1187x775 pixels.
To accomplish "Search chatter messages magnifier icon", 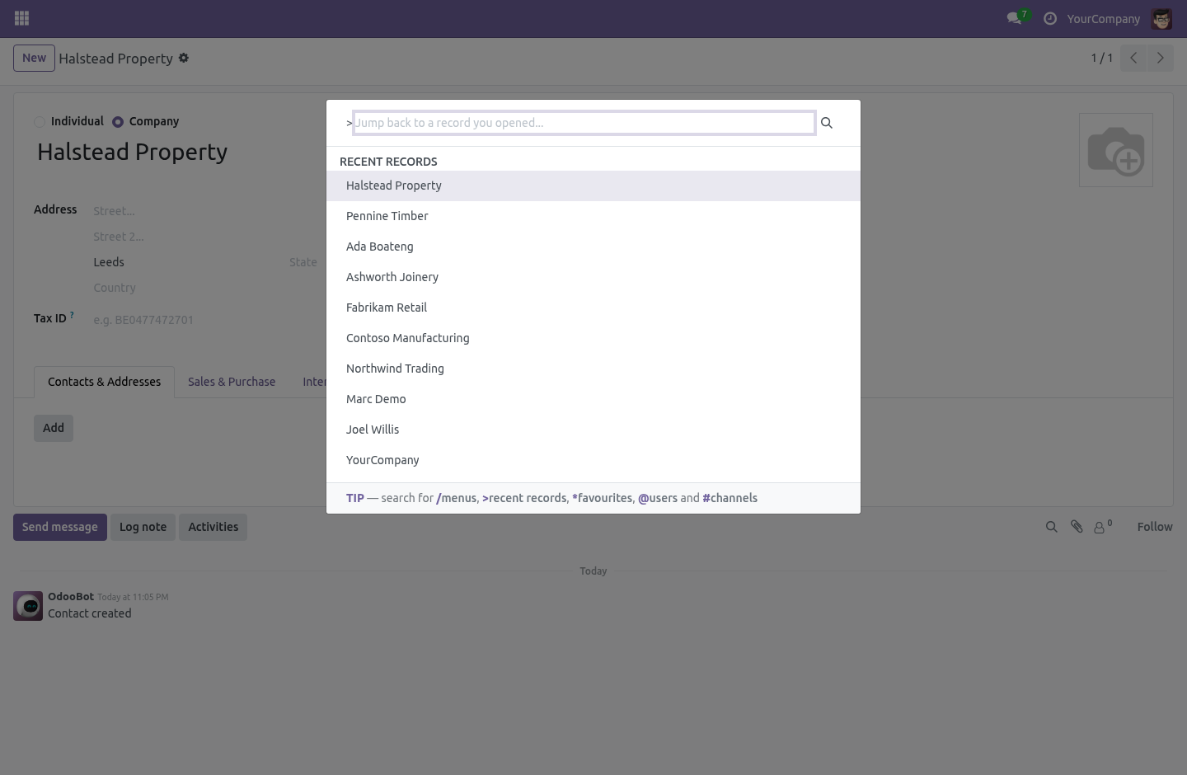I will [x=1051, y=527].
